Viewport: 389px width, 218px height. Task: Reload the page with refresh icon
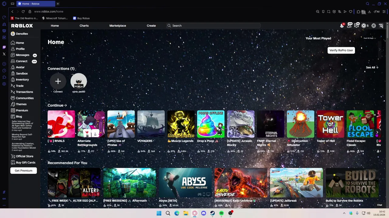23,12
